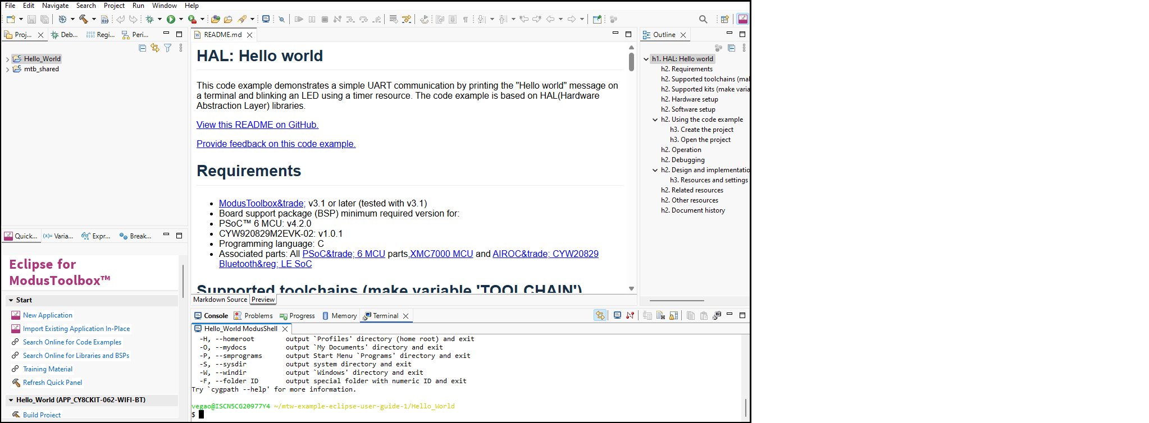
Task: Click the Debug bug icon in toolbar
Action: point(150,20)
